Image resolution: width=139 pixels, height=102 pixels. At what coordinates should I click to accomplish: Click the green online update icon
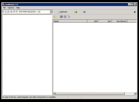(76, 12)
